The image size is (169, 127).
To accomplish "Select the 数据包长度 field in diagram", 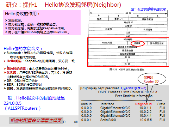I will click(x=148, y=19).
